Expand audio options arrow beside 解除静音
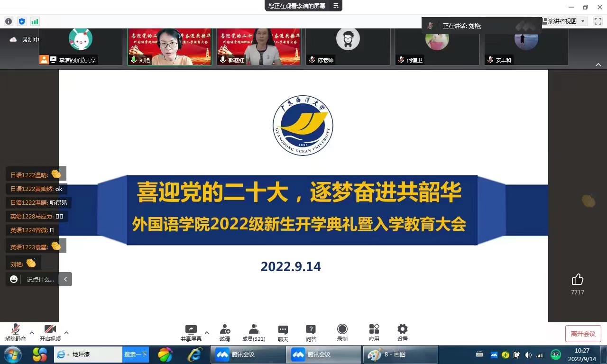The image size is (607, 364). click(x=32, y=333)
